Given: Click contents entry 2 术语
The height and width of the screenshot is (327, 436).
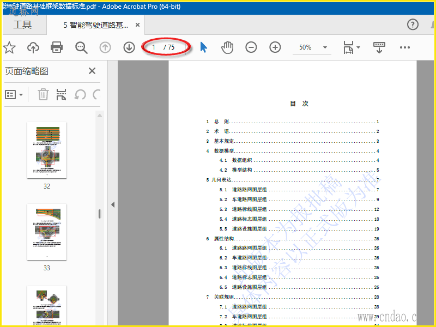Looking at the screenshot, I should pyautogui.click(x=293, y=131).
